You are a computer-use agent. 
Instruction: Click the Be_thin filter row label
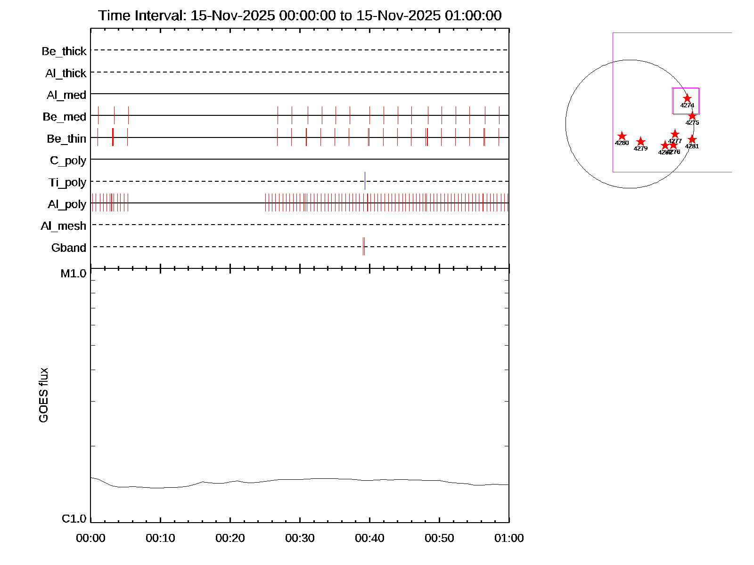point(66,138)
